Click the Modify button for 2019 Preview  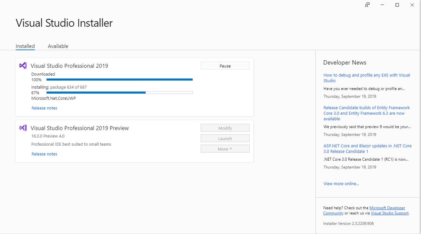225,128
